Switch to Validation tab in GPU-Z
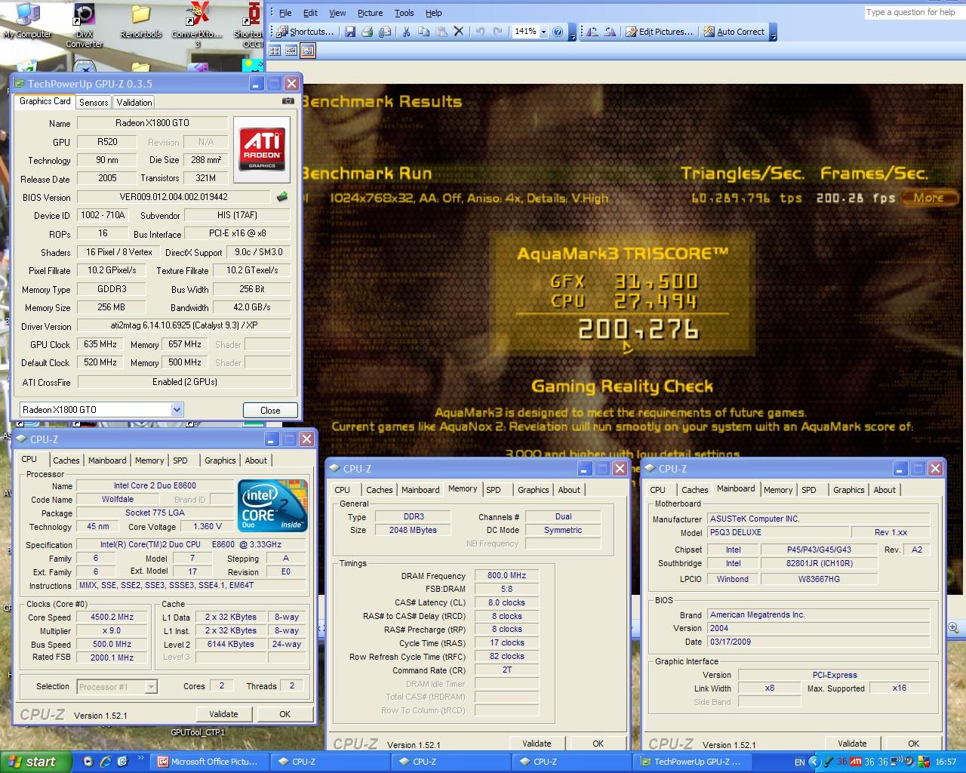This screenshot has height=773, width=966. (134, 103)
